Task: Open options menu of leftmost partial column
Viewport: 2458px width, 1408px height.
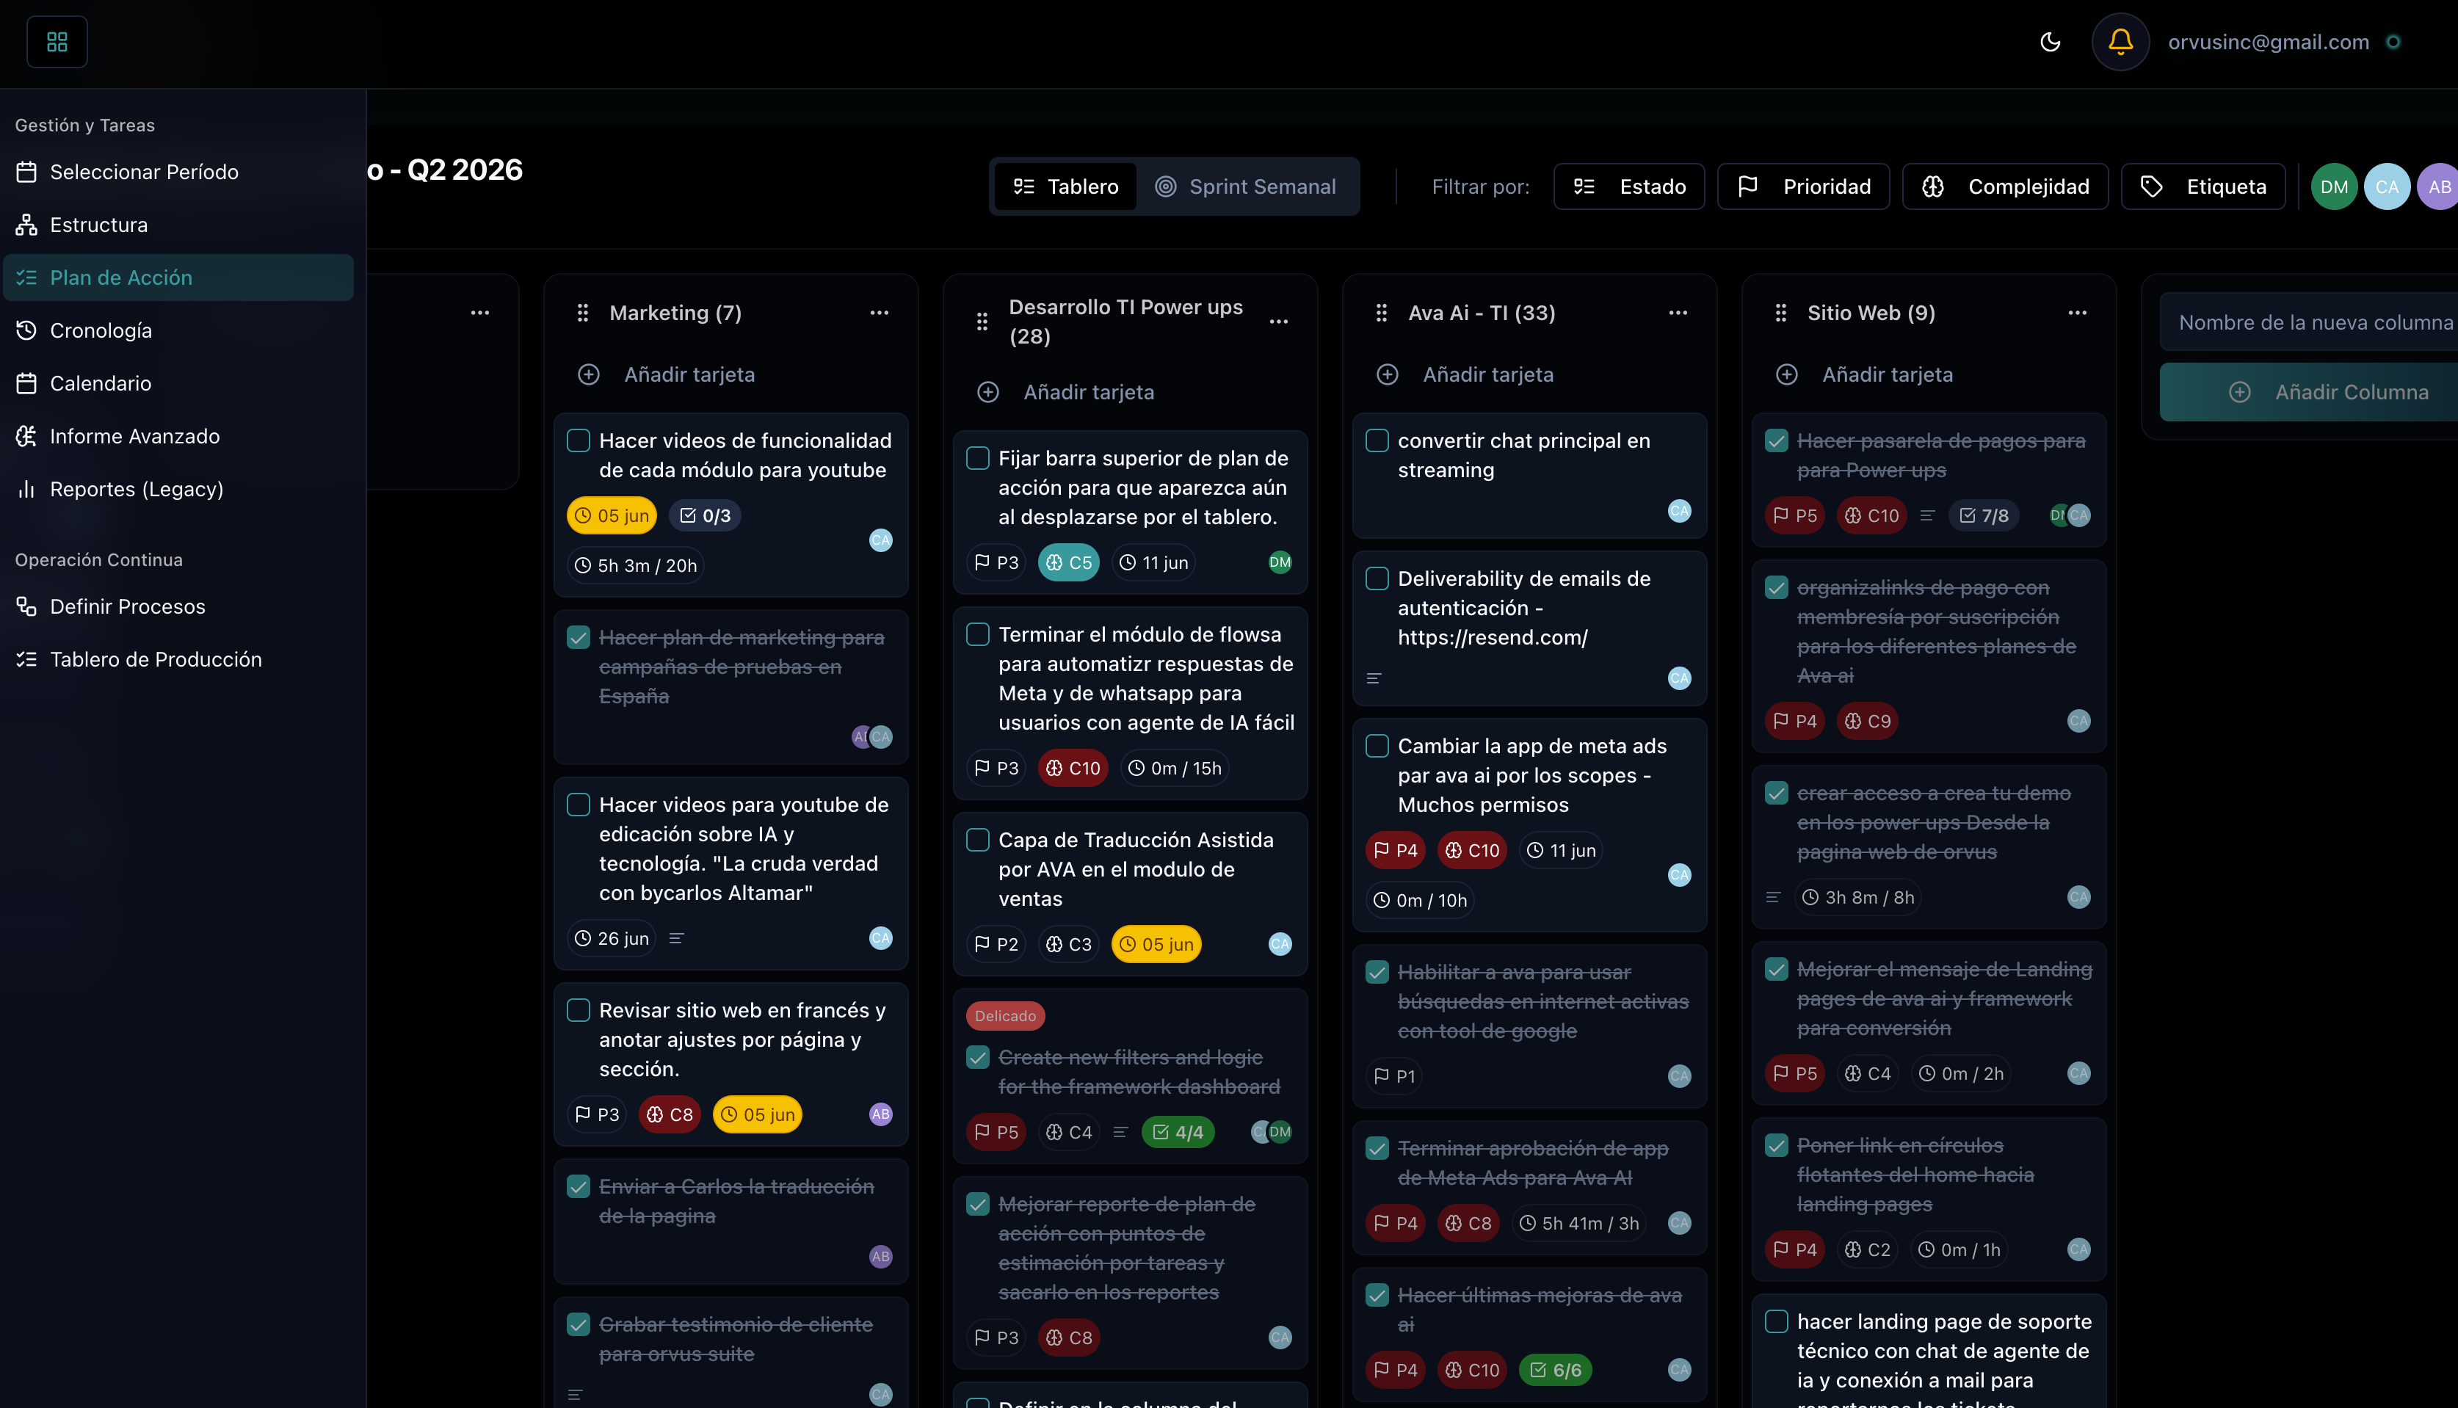Action: 479,312
